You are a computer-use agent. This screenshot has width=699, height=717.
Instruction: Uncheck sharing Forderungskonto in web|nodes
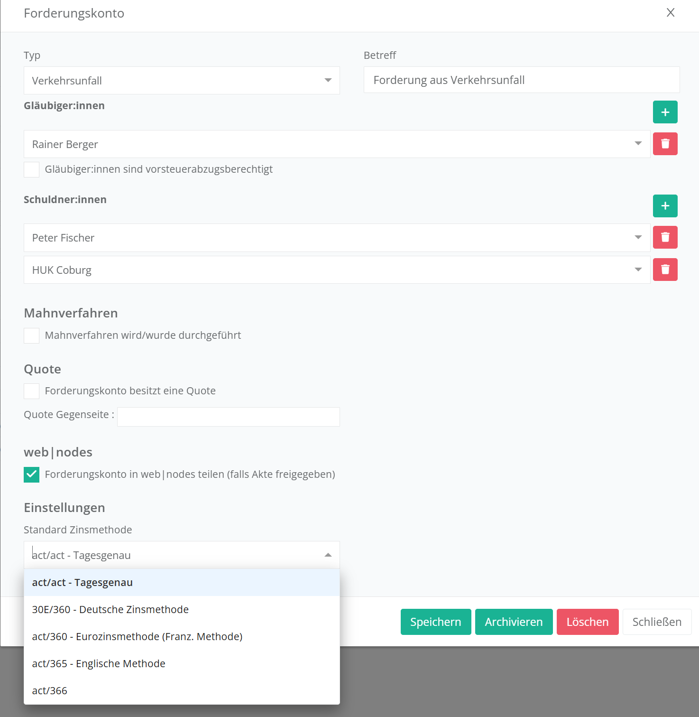[32, 475]
